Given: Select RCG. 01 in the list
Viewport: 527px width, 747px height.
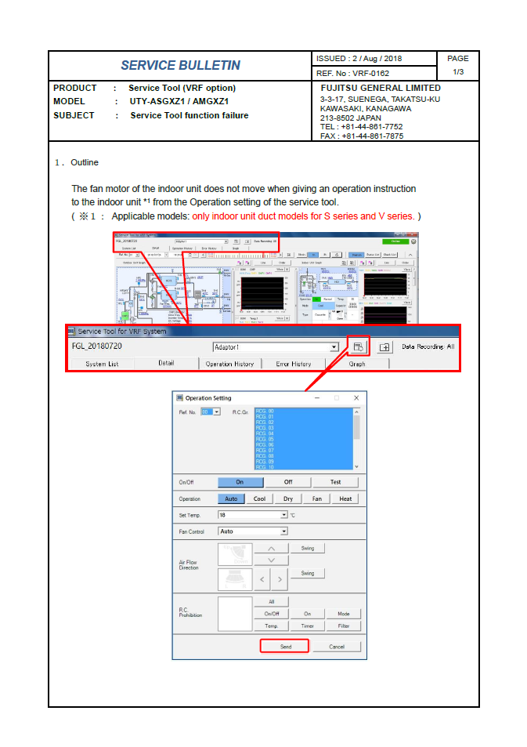Looking at the screenshot, I should point(304,417).
